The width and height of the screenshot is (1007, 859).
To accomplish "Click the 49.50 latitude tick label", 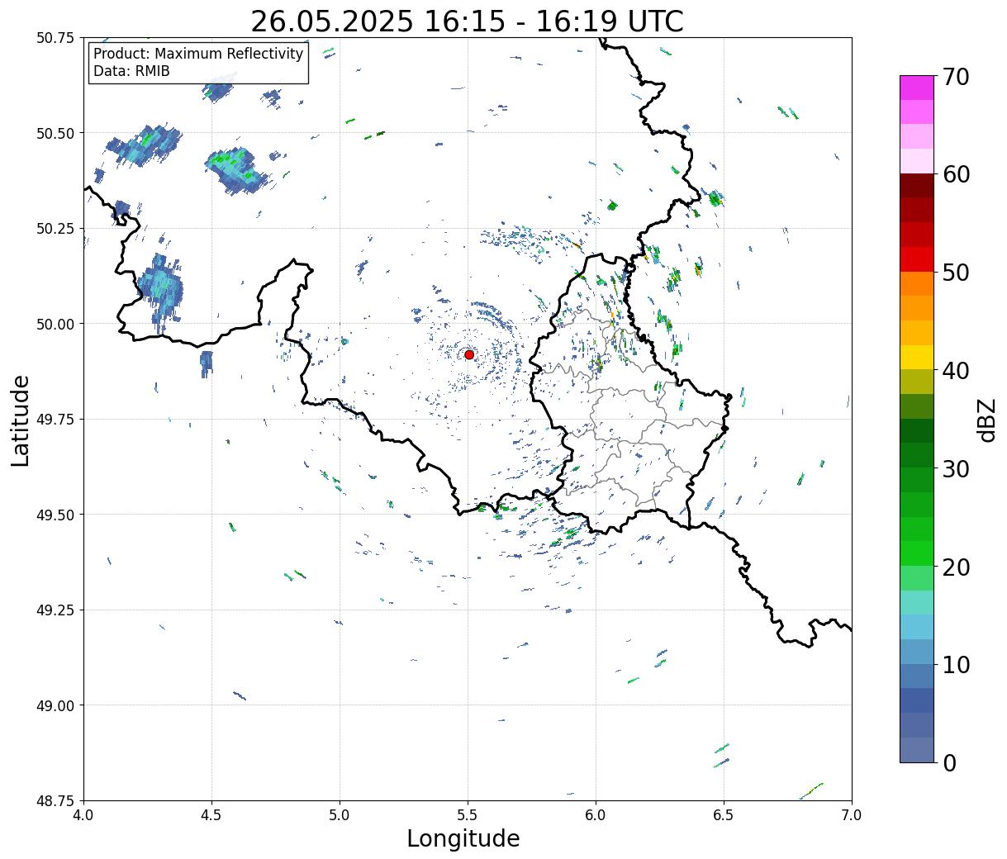I will [x=55, y=515].
